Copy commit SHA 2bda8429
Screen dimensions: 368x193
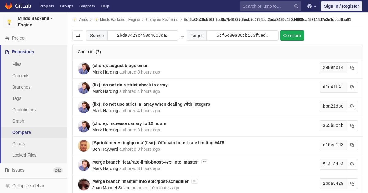point(352,184)
